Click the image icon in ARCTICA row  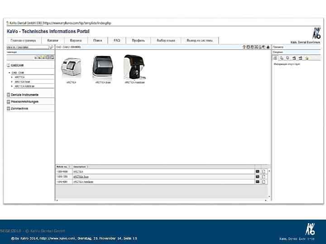pos(258,172)
